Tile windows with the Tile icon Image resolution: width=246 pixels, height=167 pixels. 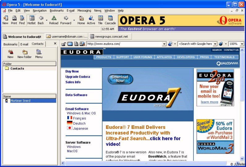[100, 20]
